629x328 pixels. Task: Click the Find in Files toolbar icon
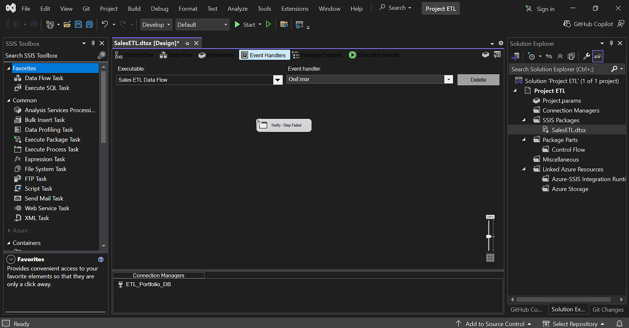pos(284,24)
